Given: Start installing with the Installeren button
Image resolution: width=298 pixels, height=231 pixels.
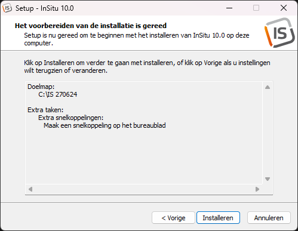Looking at the screenshot, I should point(218,218).
